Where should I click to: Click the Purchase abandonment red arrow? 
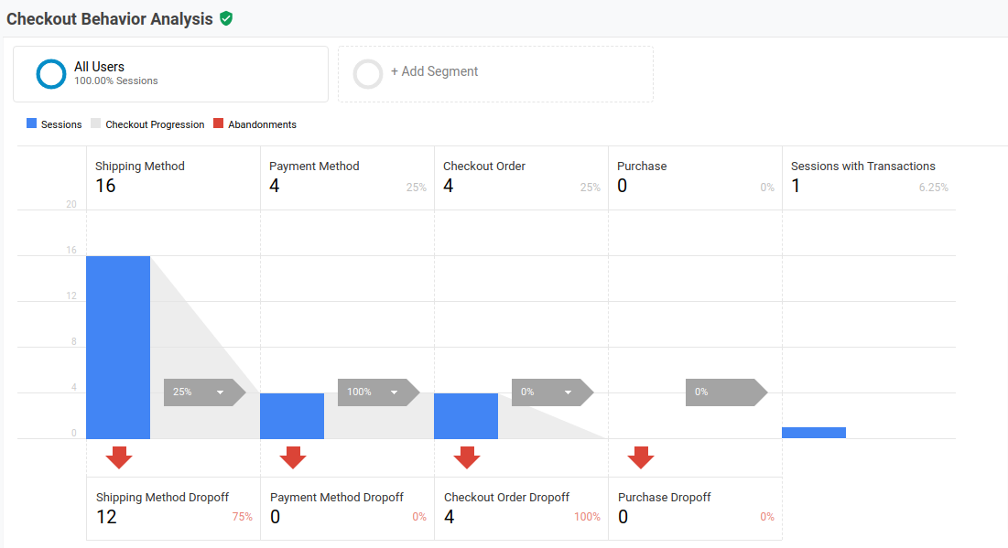(x=641, y=457)
